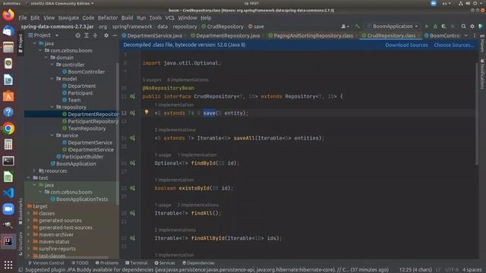Viewport: 486px width, 273px height.
Task: Toggle the Notifications side panel
Action: 482,74
